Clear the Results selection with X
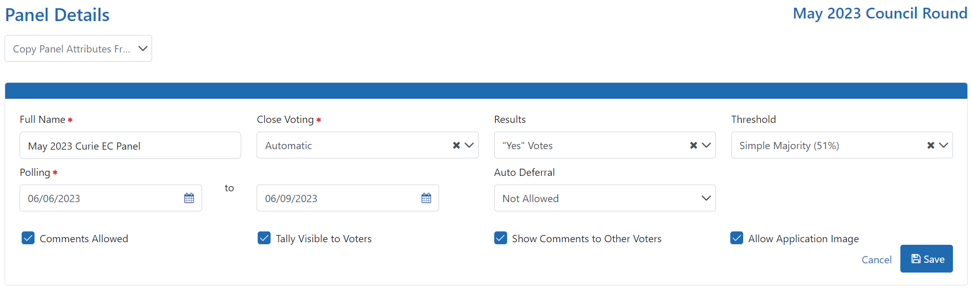Image resolution: width=972 pixels, height=289 pixels. point(693,146)
